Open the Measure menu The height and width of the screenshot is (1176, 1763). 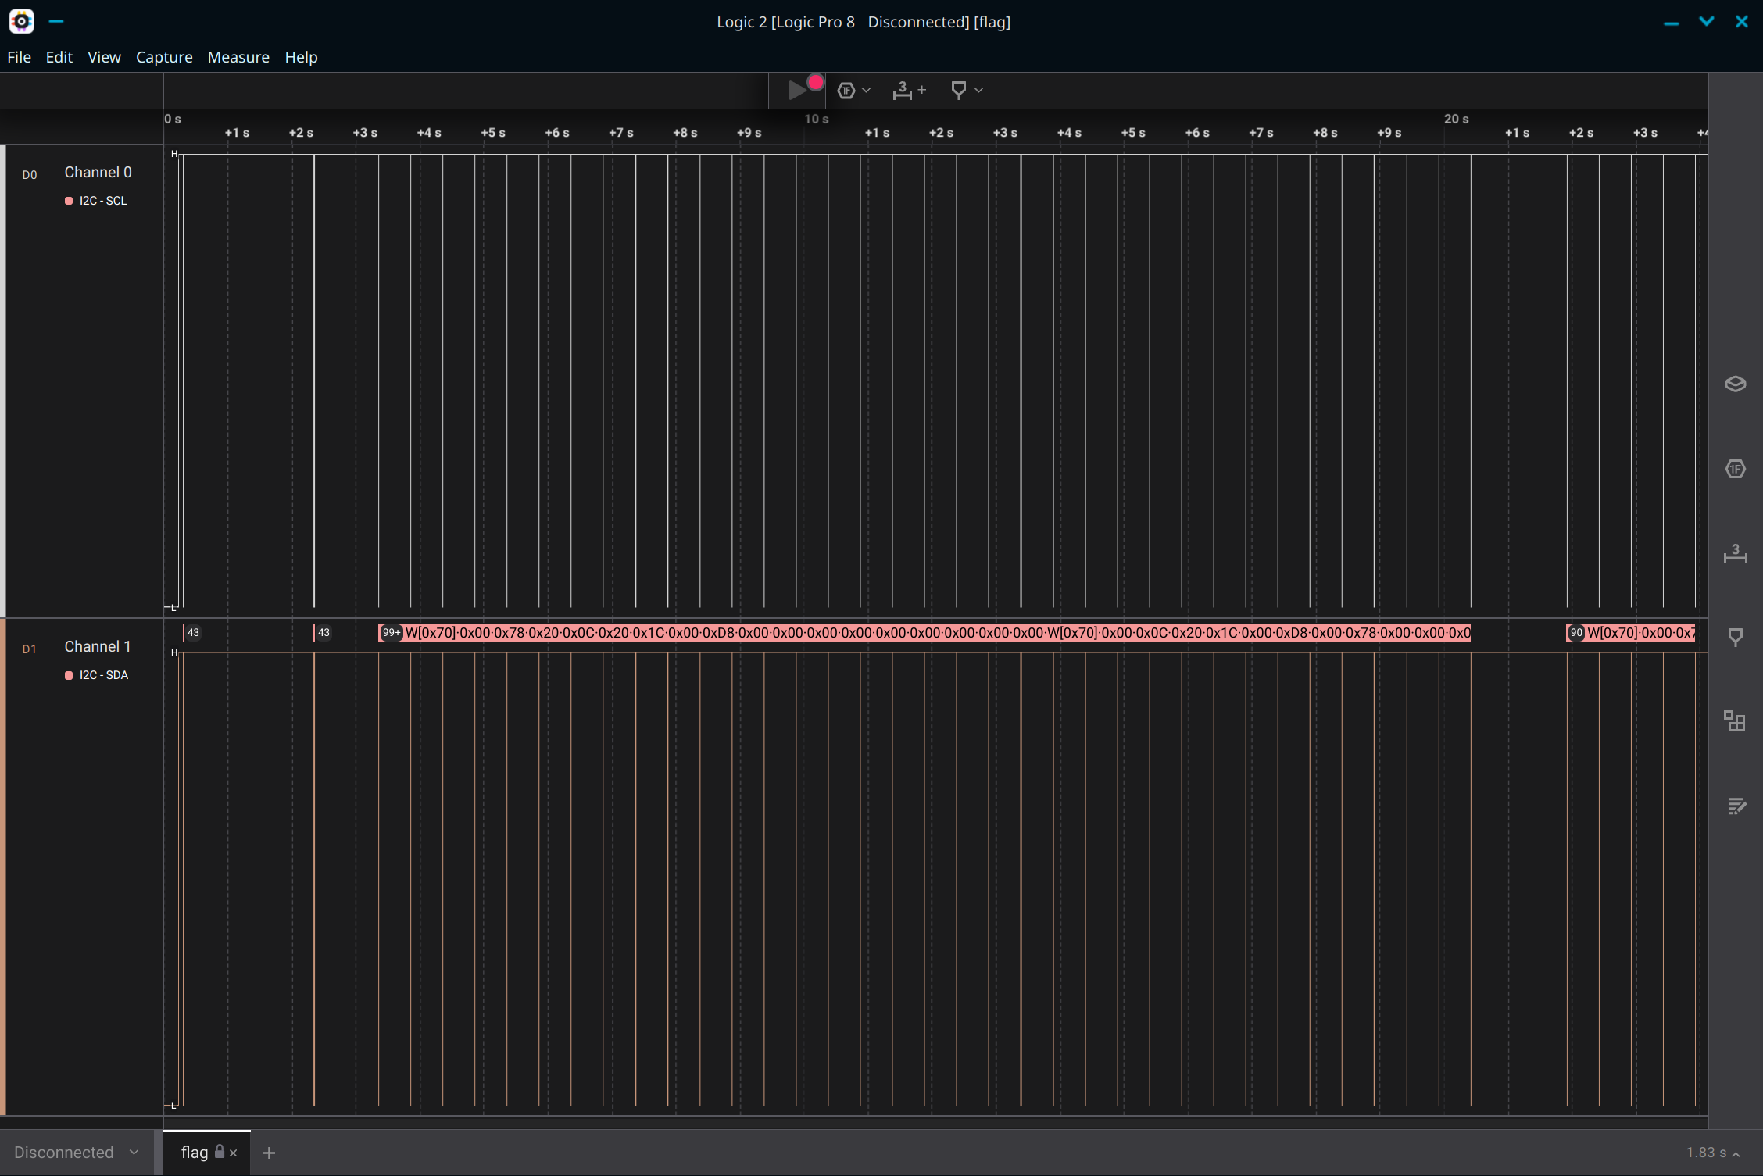click(238, 57)
